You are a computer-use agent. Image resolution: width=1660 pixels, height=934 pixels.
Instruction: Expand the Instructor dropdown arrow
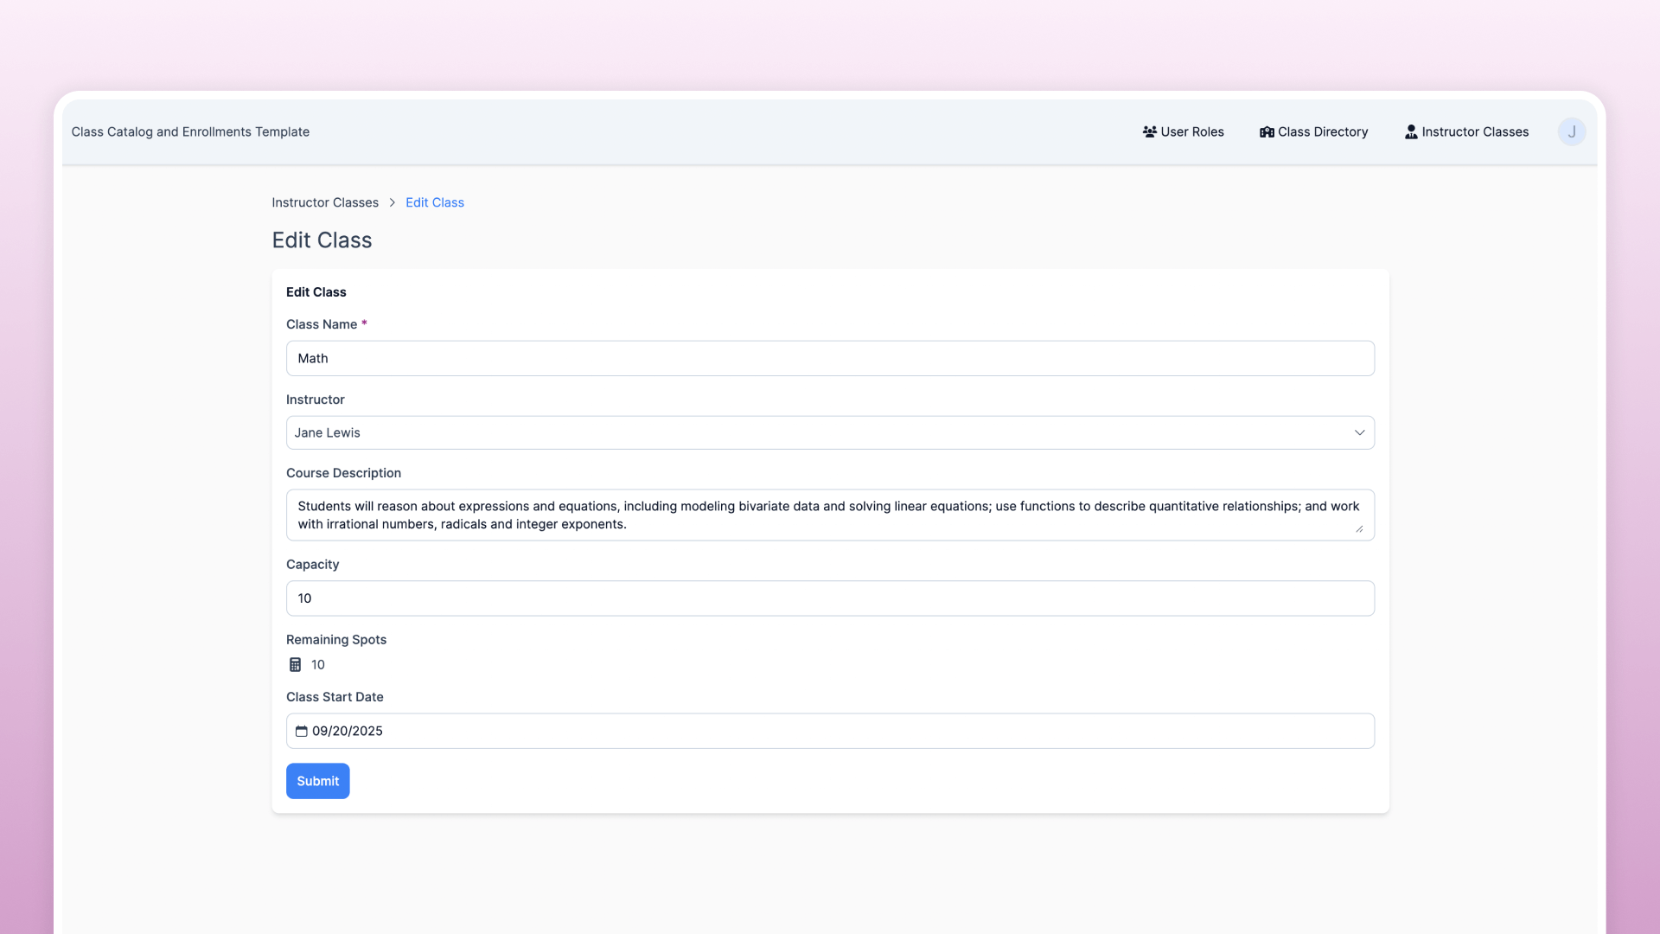pos(1359,432)
